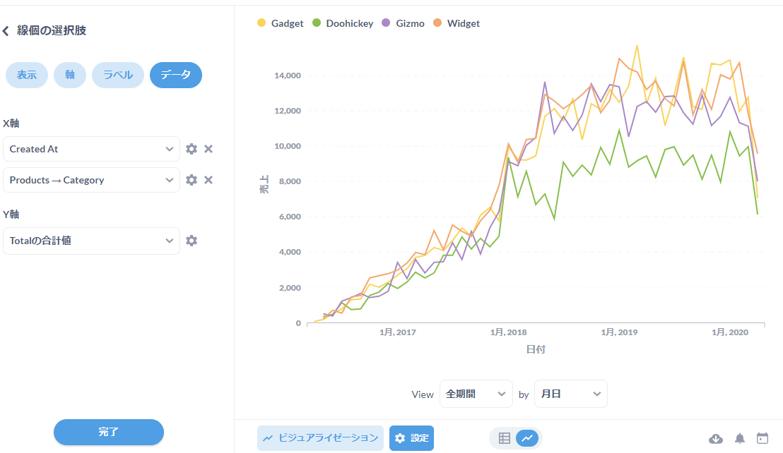
Task: Open settings gear for Products → Category
Action: coord(191,180)
